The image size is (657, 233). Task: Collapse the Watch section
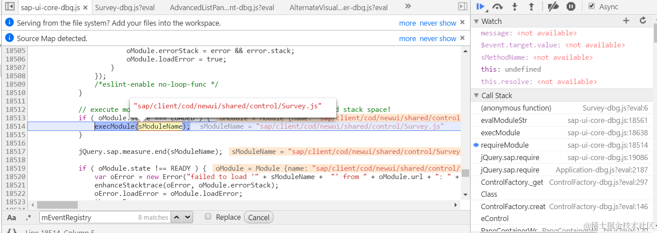(476, 21)
